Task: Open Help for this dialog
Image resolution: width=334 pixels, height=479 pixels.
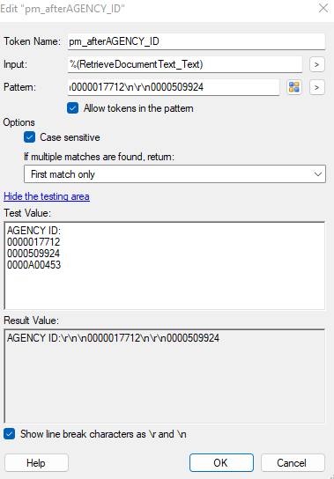Action: coord(36,463)
